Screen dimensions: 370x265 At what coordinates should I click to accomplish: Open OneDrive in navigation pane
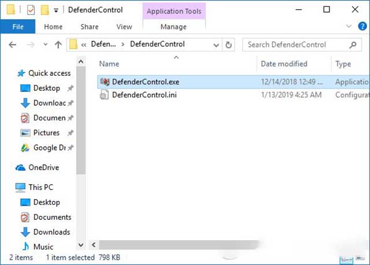pos(44,167)
